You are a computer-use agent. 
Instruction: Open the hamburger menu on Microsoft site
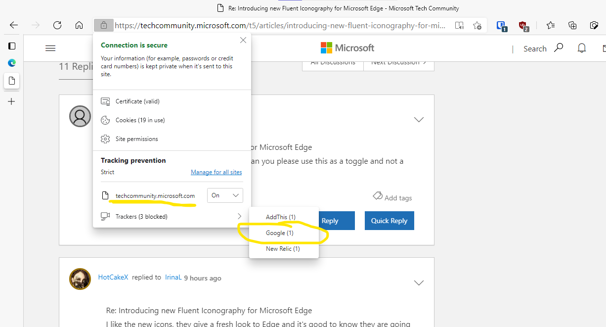[x=50, y=48]
